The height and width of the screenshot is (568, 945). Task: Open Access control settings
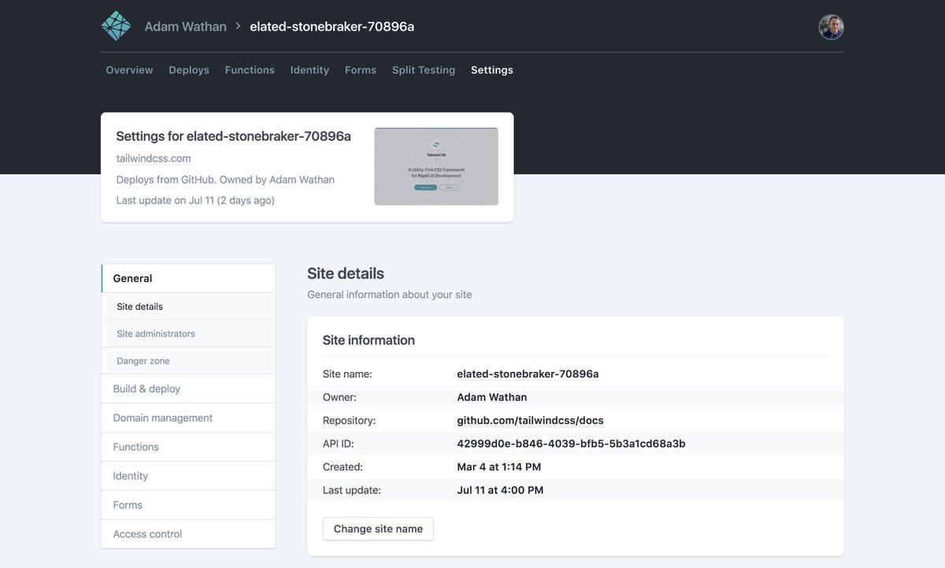pyautogui.click(x=189, y=534)
